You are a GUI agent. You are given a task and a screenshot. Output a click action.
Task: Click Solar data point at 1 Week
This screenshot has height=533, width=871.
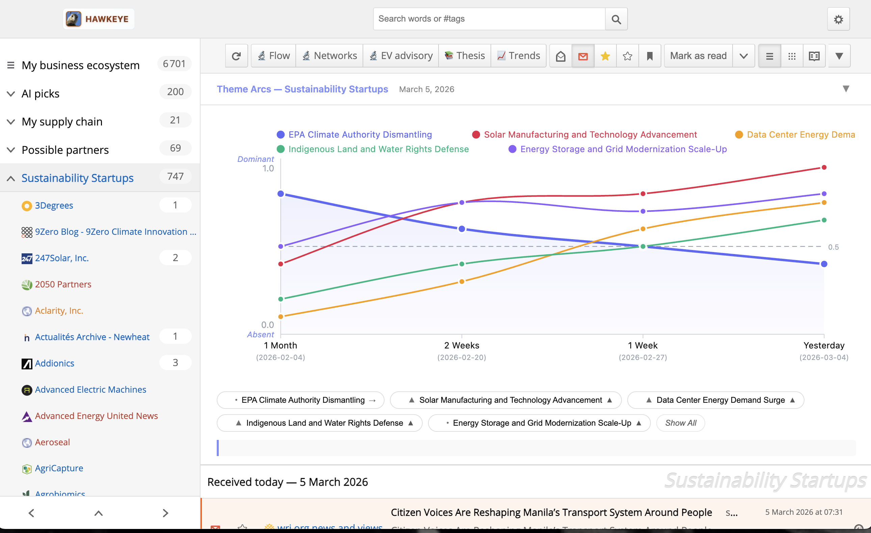point(643,194)
